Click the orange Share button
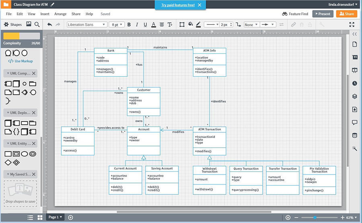Viewport: 362px width, 223px height. [346, 14]
